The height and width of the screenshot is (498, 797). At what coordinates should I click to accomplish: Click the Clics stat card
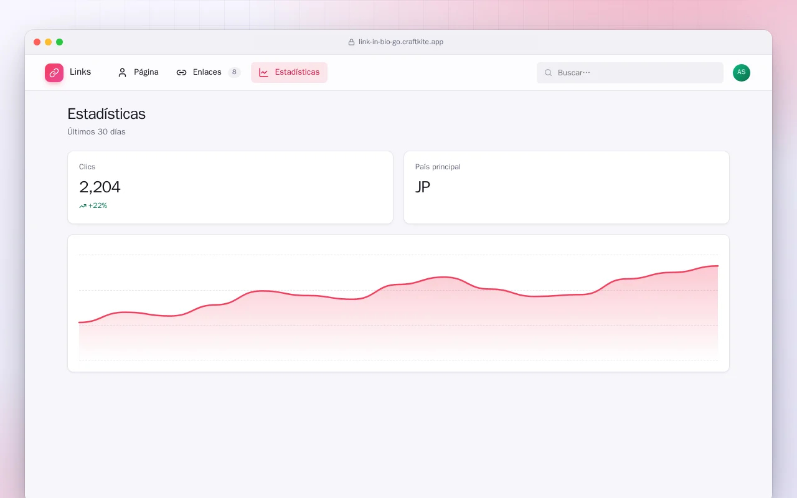(x=230, y=187)
